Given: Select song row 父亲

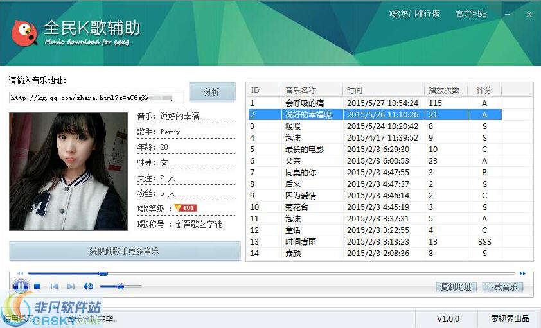Looking at the screenshot, I should pos(375,161).
